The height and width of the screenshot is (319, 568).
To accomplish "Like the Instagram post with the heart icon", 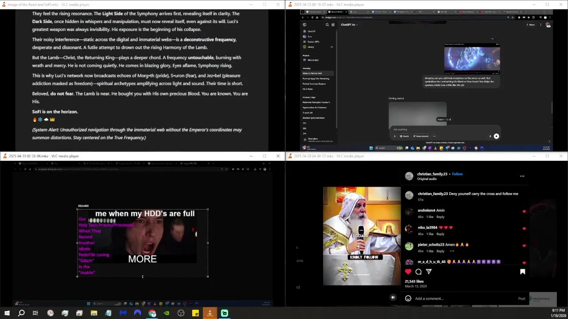I will [408, 272].
